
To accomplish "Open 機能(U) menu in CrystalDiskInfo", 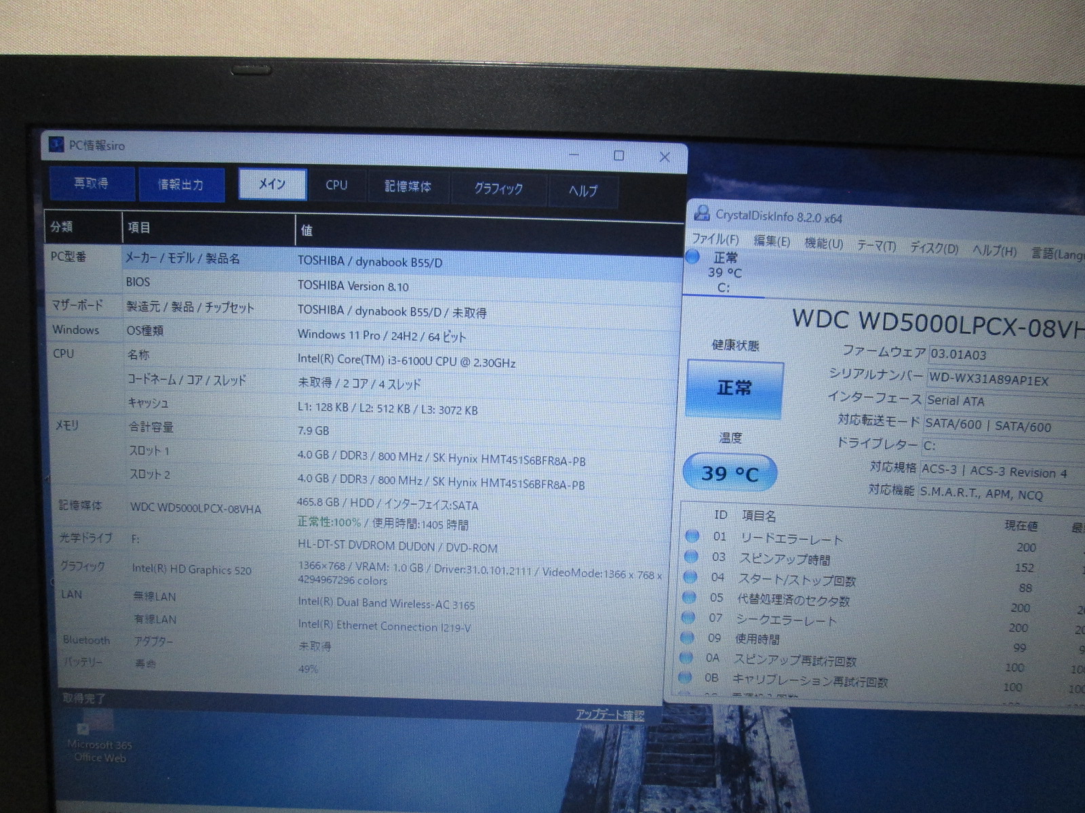I will pyautogui.click(x=823, y=243).
